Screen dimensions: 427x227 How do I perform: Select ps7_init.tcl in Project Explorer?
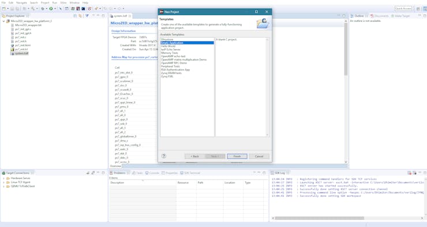tap(21, 49)
